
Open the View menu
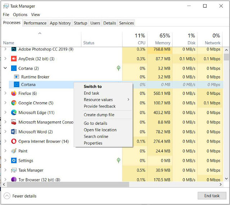coord(35,15)
